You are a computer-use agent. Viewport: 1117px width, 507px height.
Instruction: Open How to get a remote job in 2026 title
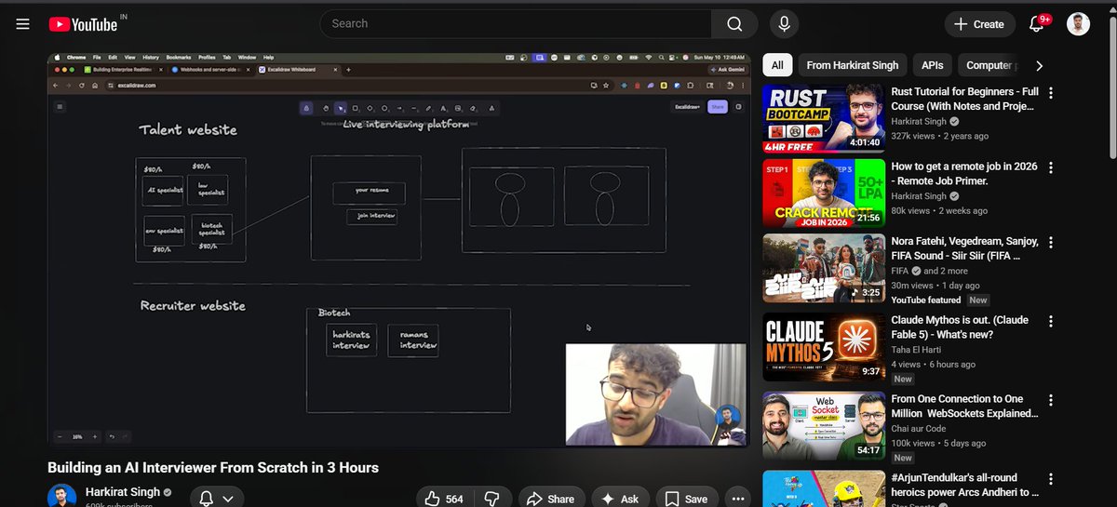964,173
